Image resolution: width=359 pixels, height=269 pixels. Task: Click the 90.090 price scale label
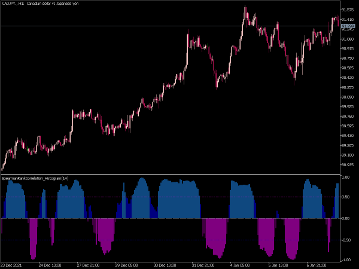click(x=347, y=97)
